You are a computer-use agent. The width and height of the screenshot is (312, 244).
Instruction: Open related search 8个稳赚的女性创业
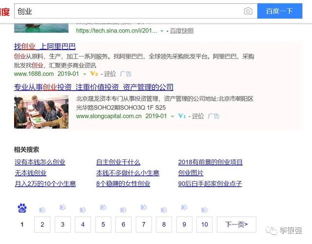coord(123,184)
